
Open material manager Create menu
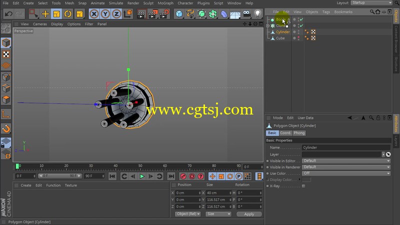pyautogui.click(x=26, y=185)
